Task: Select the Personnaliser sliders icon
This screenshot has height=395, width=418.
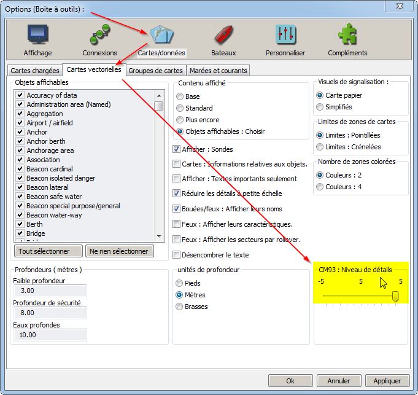Action: tap(286, 36)
